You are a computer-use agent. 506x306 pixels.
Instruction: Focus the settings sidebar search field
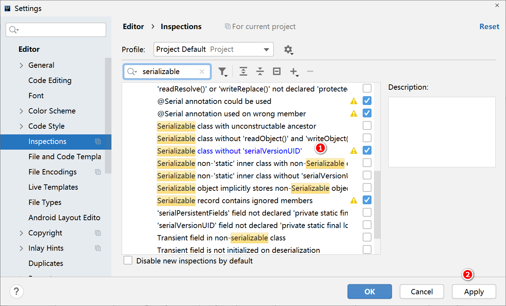point(56,30)
